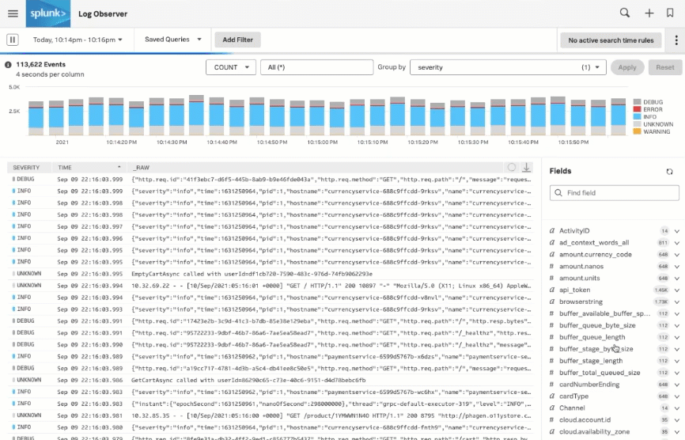Expand the api_token field

click(677, 290)
